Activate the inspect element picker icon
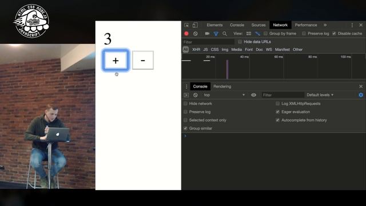This screenshot has width=366, height=206. pyautogui.click(x=186, y=25)
